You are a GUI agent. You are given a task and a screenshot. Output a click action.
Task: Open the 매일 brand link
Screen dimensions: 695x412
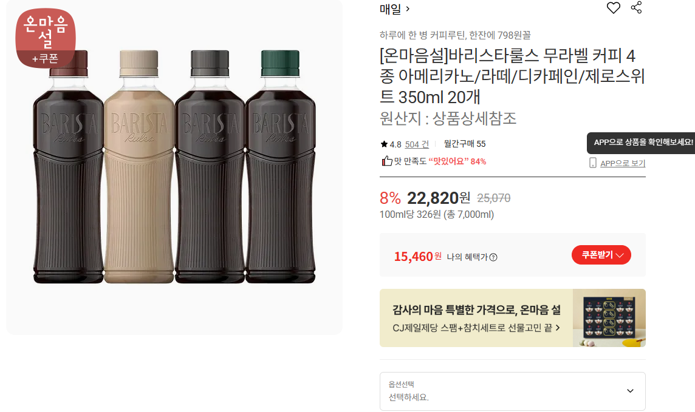coord(395,9)
